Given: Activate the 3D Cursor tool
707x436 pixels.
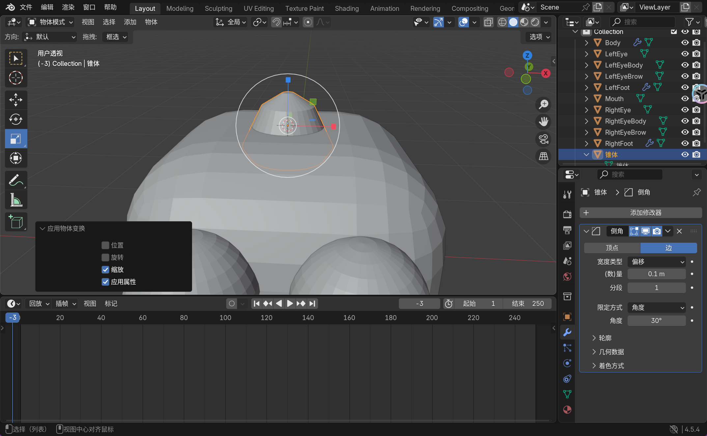Looking at the screenshot, I should [15, 78].
